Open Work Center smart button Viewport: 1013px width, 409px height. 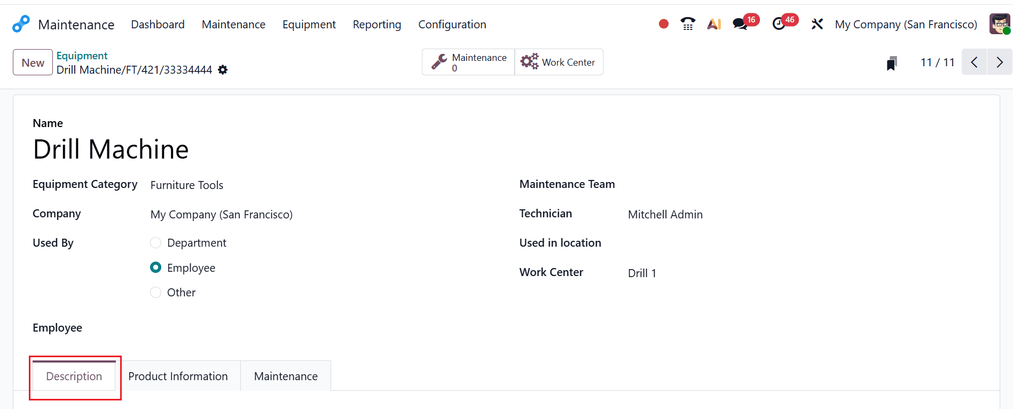click(559, 62)
